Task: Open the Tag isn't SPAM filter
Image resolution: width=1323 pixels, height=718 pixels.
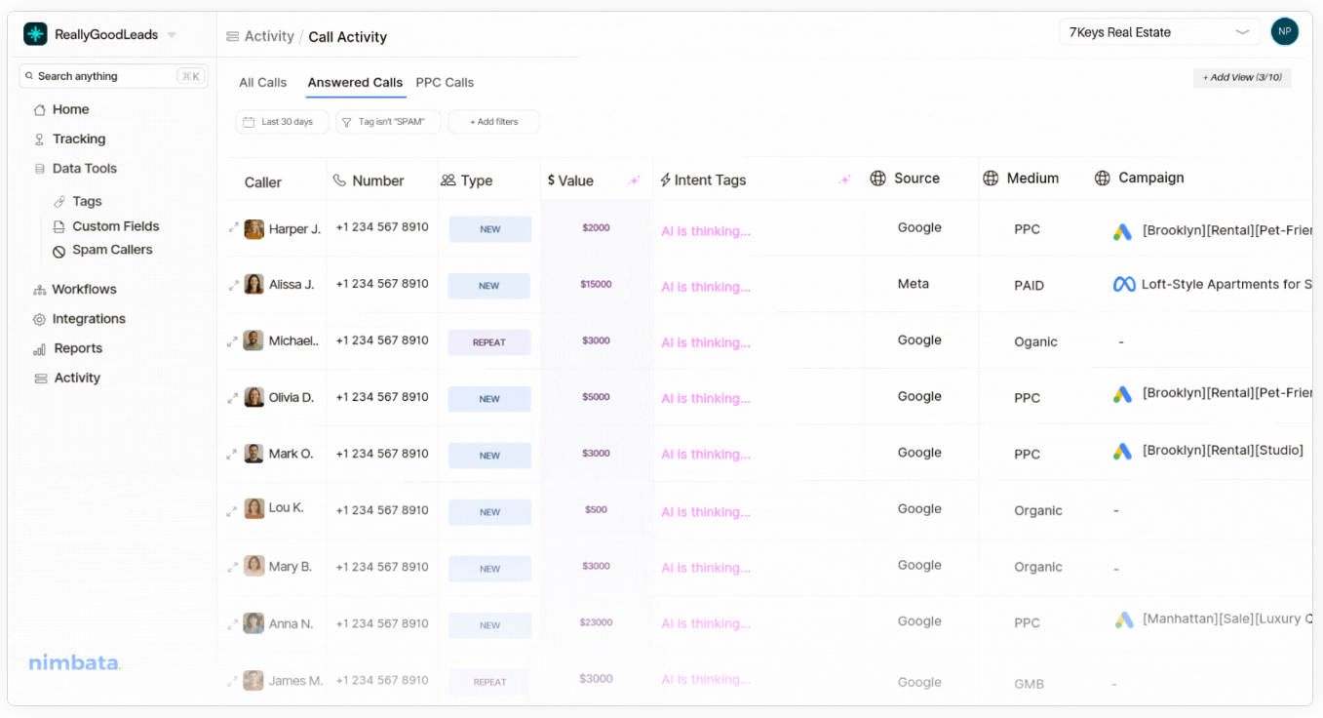Action: [388, 122]
